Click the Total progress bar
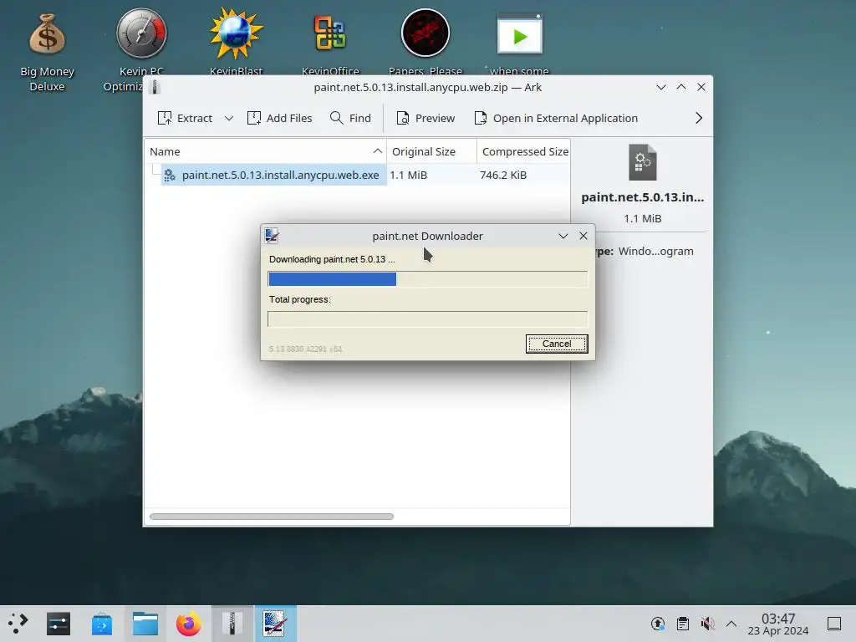 [x=427, y=318]
